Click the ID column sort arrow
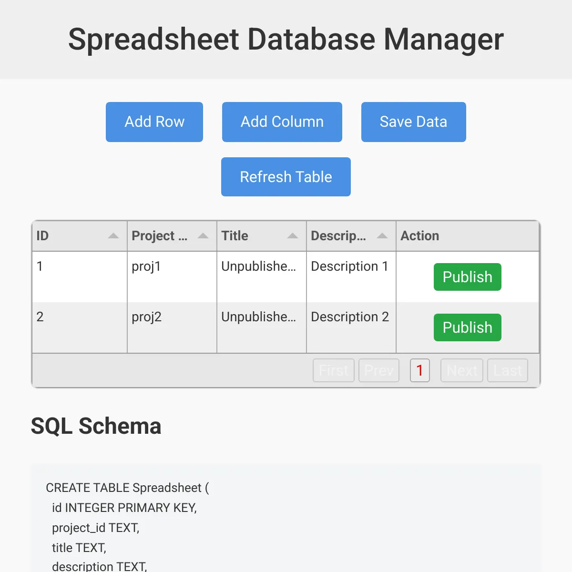 113,235
